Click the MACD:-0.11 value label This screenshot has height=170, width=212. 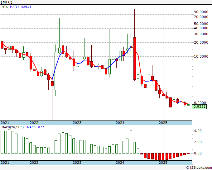click(36, 127)
